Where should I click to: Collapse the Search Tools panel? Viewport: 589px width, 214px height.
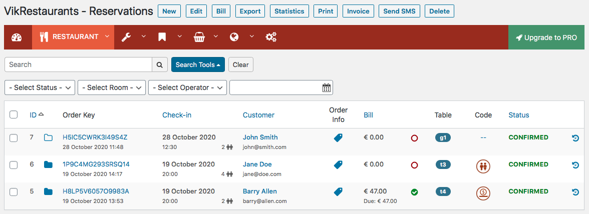tap(198, 64)
